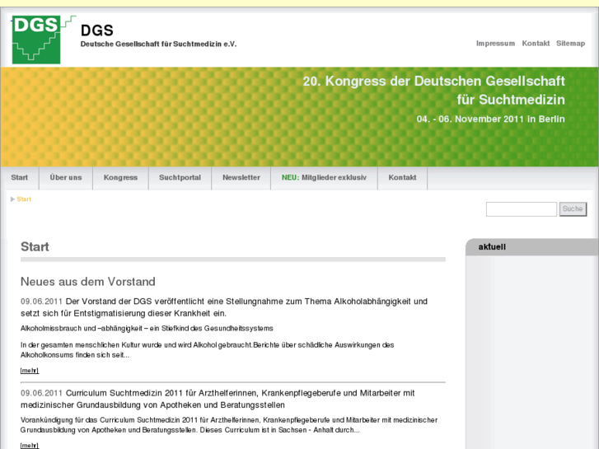
Task: Open the Sitemap link
Action: 570,43
